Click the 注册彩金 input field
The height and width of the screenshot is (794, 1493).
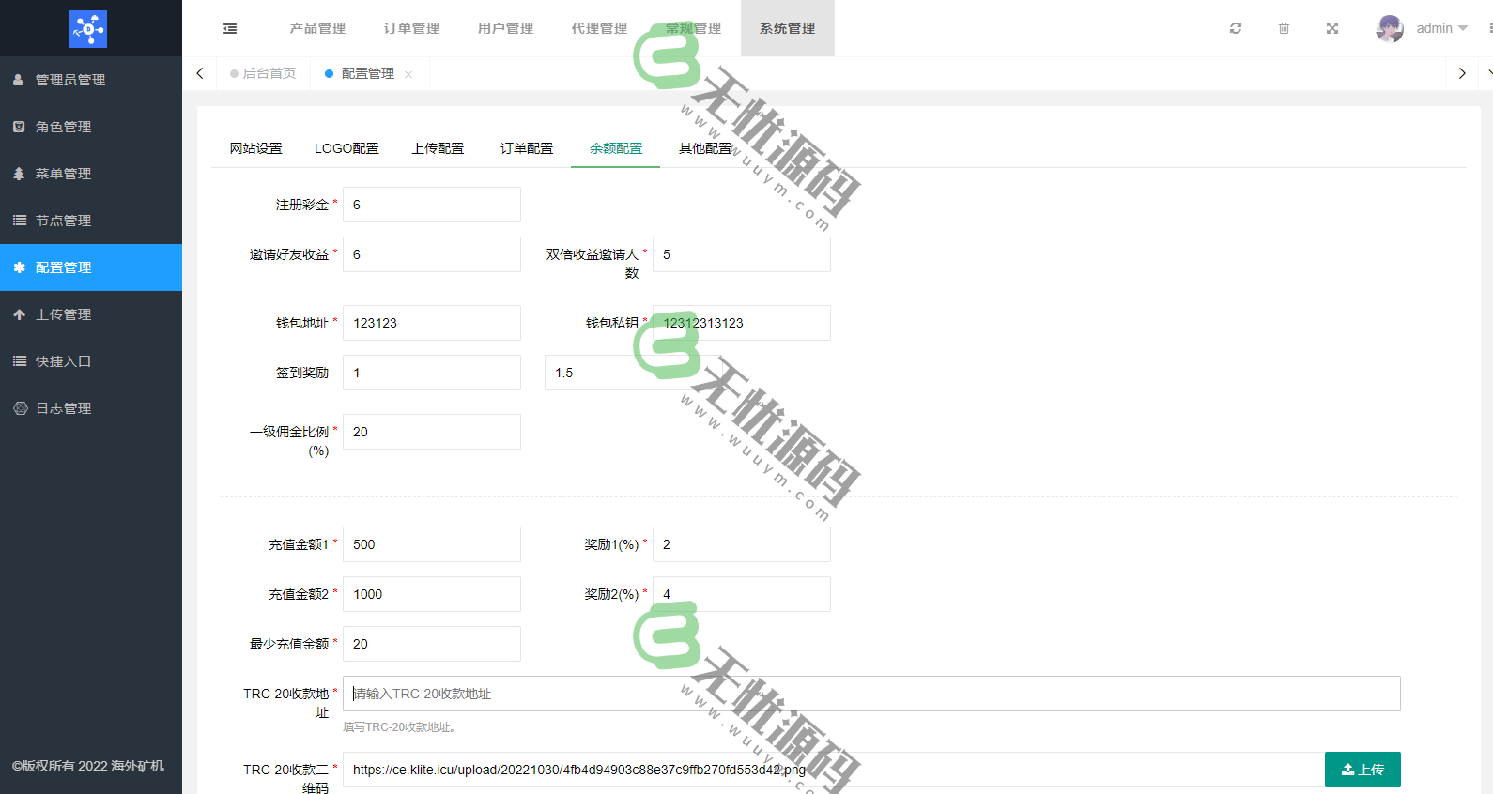click(432, 205)
